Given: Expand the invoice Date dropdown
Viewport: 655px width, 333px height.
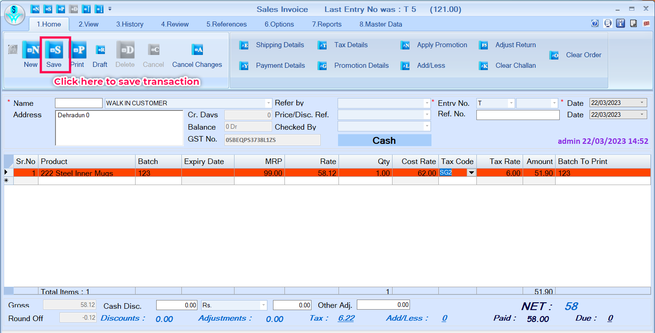Looking at the screenshot, I should [x=642, y=103].
